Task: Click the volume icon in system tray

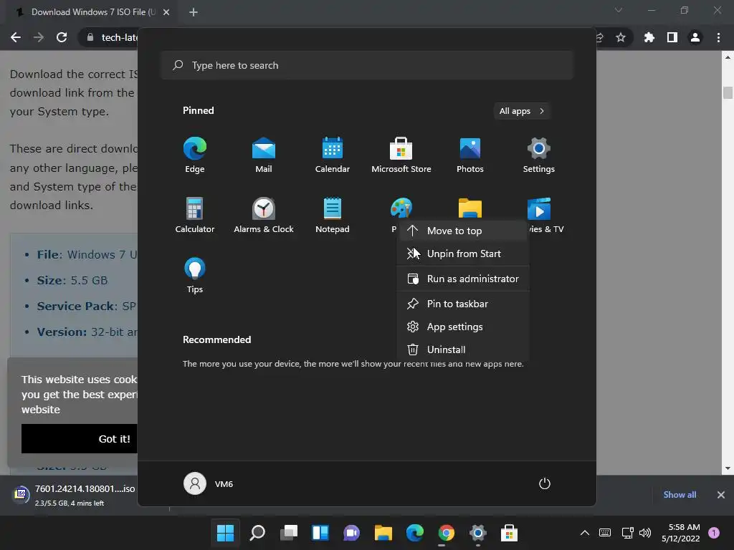Action: [645, 533]
